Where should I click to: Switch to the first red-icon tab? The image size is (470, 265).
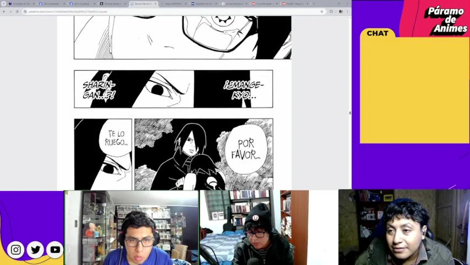click(x=266, y=4)
